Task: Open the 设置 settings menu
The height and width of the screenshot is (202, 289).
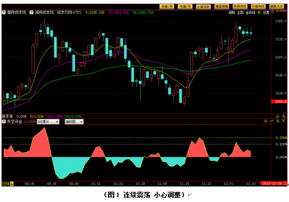Action: [x=266, y=12]
